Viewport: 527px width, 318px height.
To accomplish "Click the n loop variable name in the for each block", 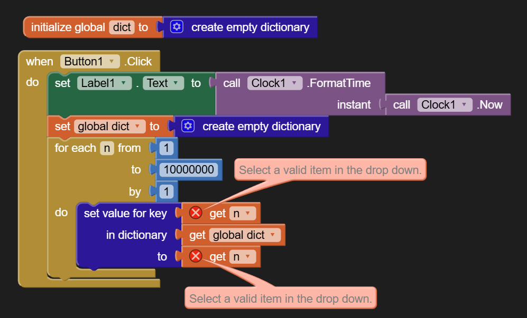I will (x=107, y=148).
